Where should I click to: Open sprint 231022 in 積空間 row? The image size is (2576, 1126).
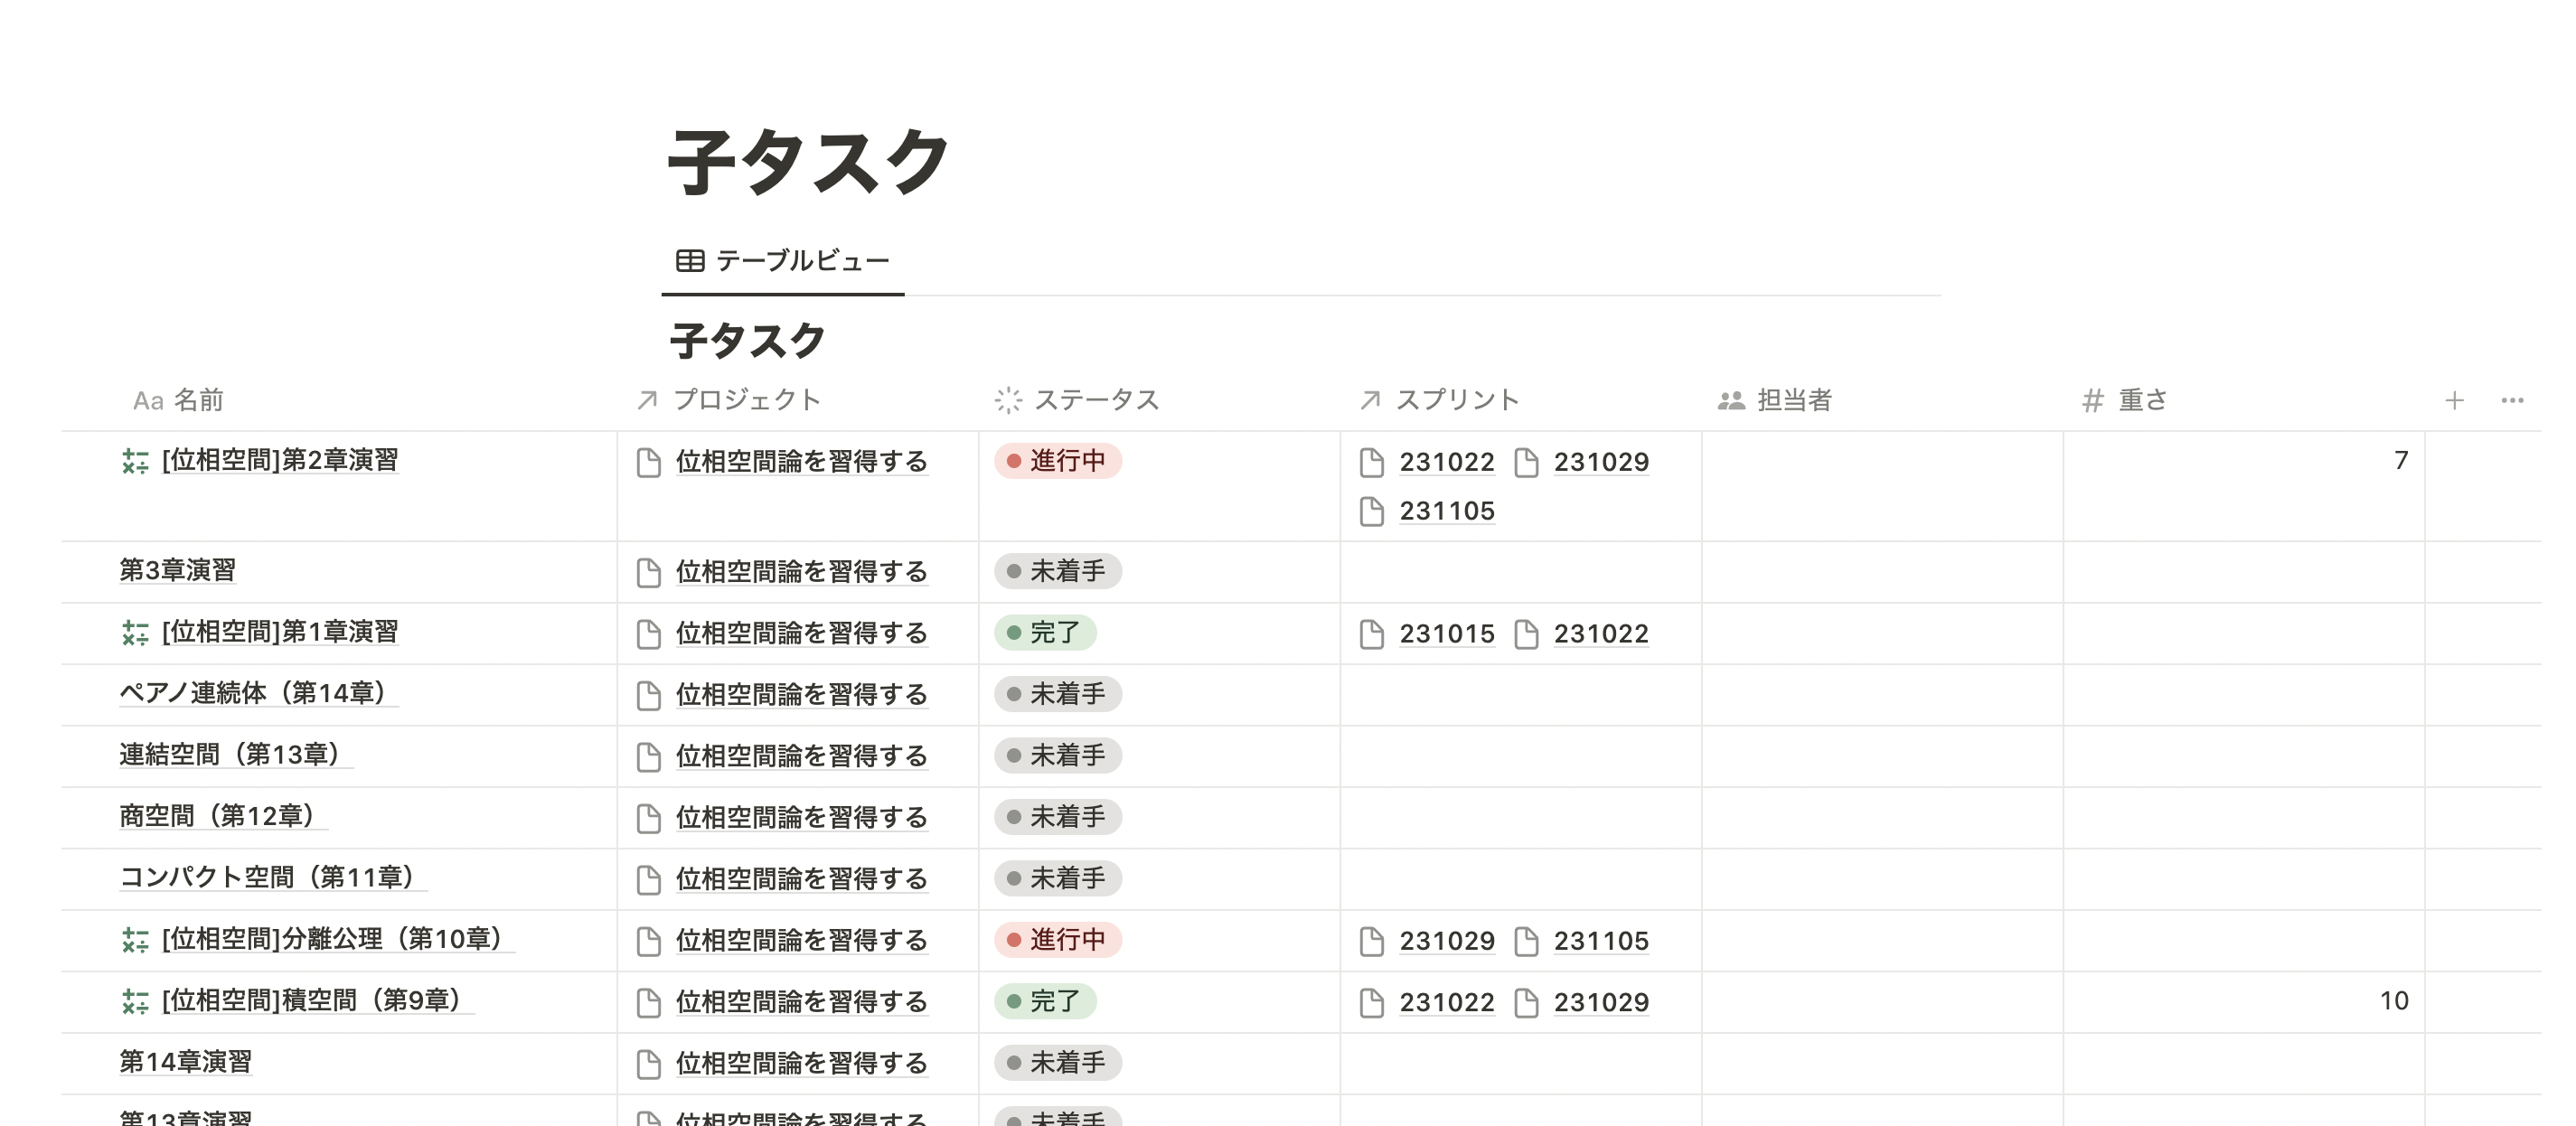1447,1002
